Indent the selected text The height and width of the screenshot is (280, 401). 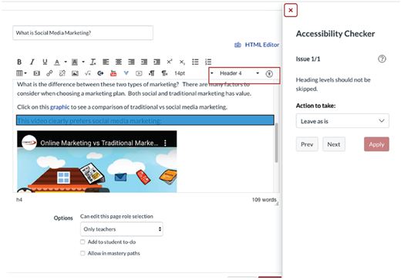[x=157, y=62]
